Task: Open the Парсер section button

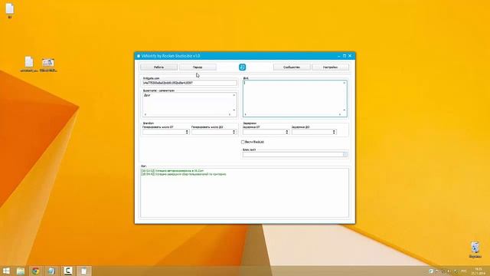Action: pos(198,67)
